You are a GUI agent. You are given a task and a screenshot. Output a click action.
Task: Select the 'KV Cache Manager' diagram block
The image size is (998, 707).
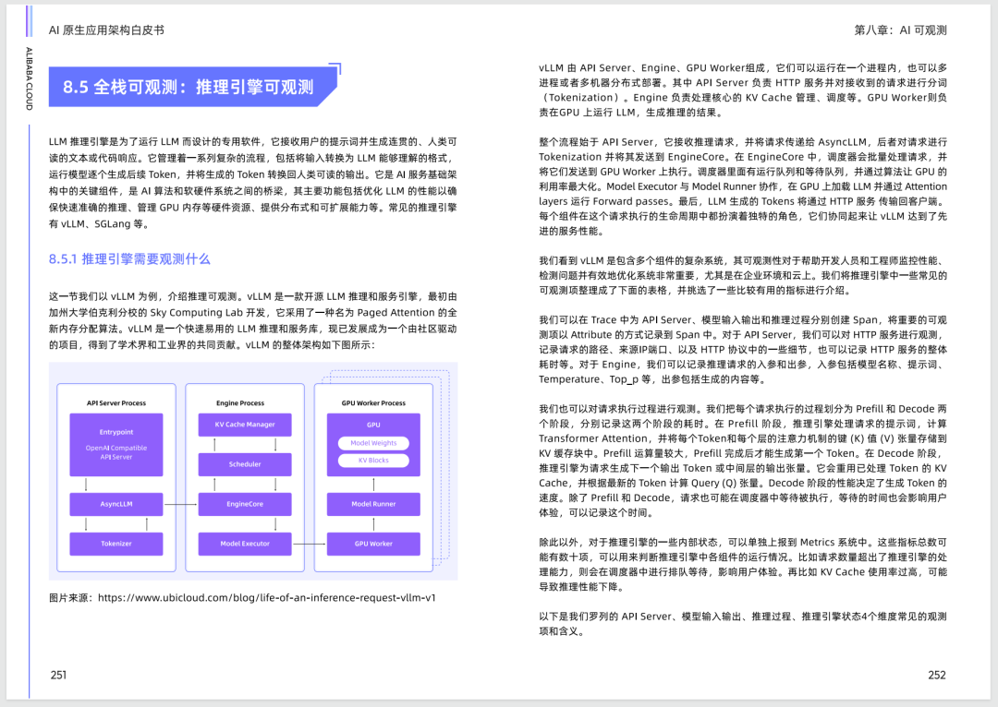[245, 425]
